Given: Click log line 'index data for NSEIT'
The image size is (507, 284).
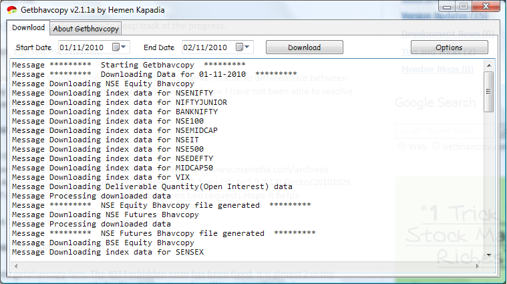Looking at the screenshot, I should pyautogui.click(x=106, y=140).
